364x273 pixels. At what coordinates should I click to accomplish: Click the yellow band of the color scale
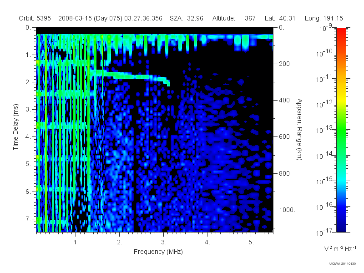coord(341,99)
